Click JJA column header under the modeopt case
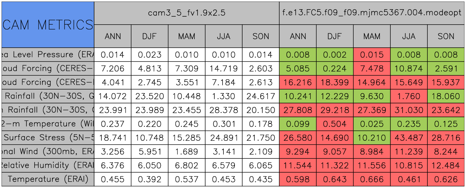Image resolution: width=466 pixels, height=188 pixels. (409, 36)
